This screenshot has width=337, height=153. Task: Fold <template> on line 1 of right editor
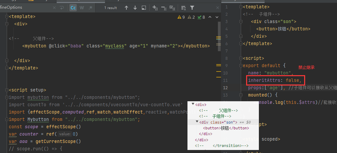(241, 7)
